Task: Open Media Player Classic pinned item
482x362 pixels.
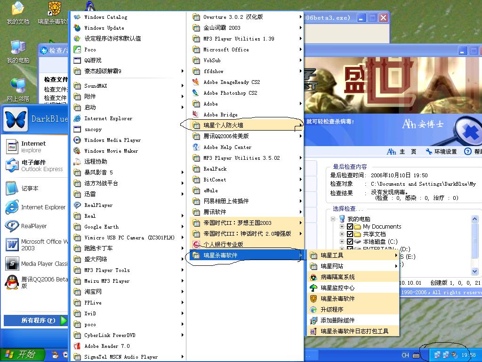Action: (x=36, y=264)
